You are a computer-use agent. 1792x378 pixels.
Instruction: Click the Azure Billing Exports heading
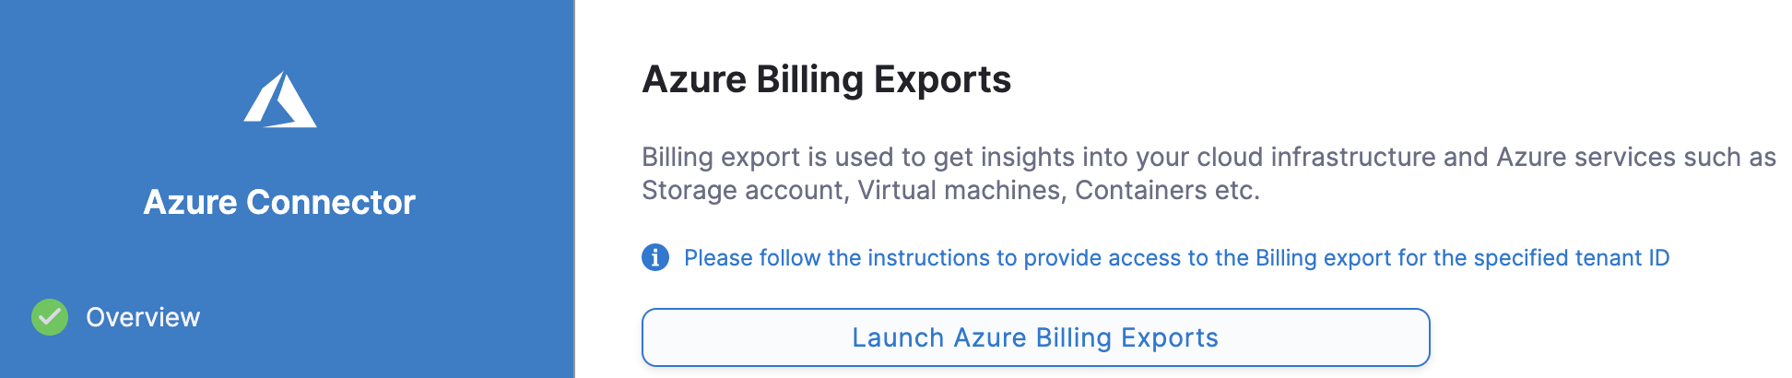point(827,79)
